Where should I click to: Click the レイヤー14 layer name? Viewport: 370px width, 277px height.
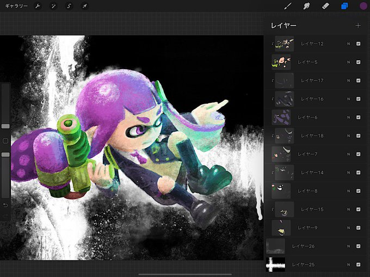tap(312, 173)
